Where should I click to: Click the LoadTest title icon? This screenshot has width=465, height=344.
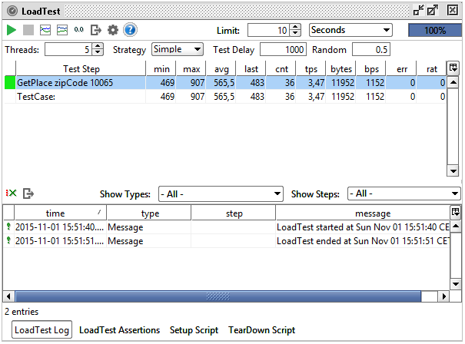point(12,12)
